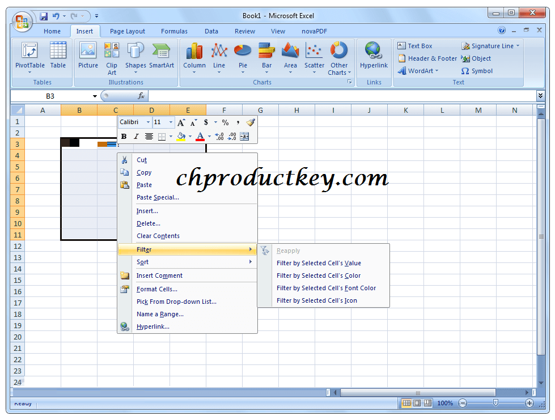
Task: Click the Insert Function fx button
Action: [141, 96]
